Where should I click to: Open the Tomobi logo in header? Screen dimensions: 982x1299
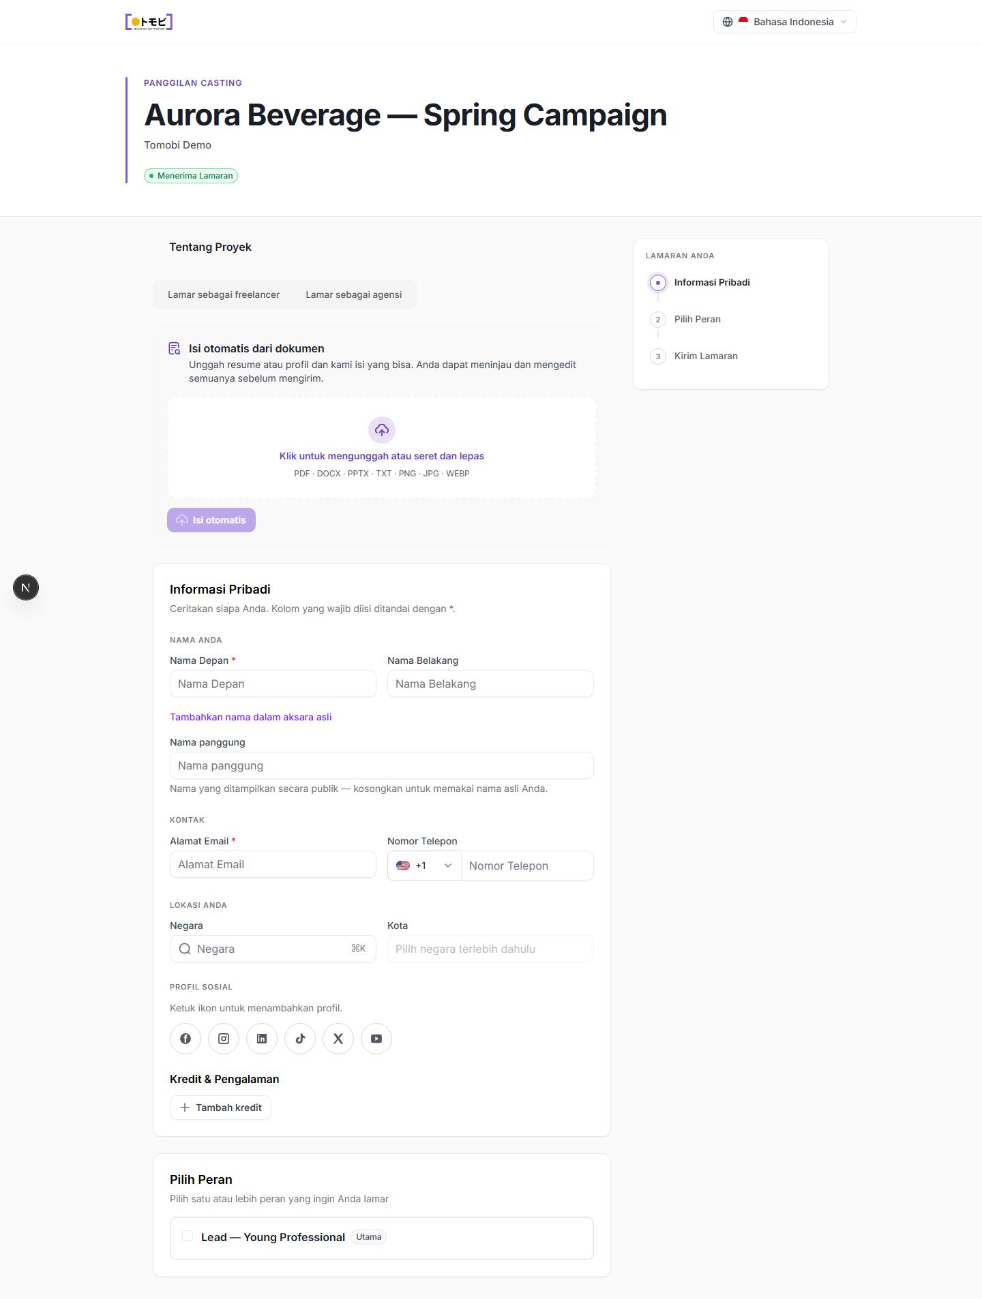[x=149, y=22]
